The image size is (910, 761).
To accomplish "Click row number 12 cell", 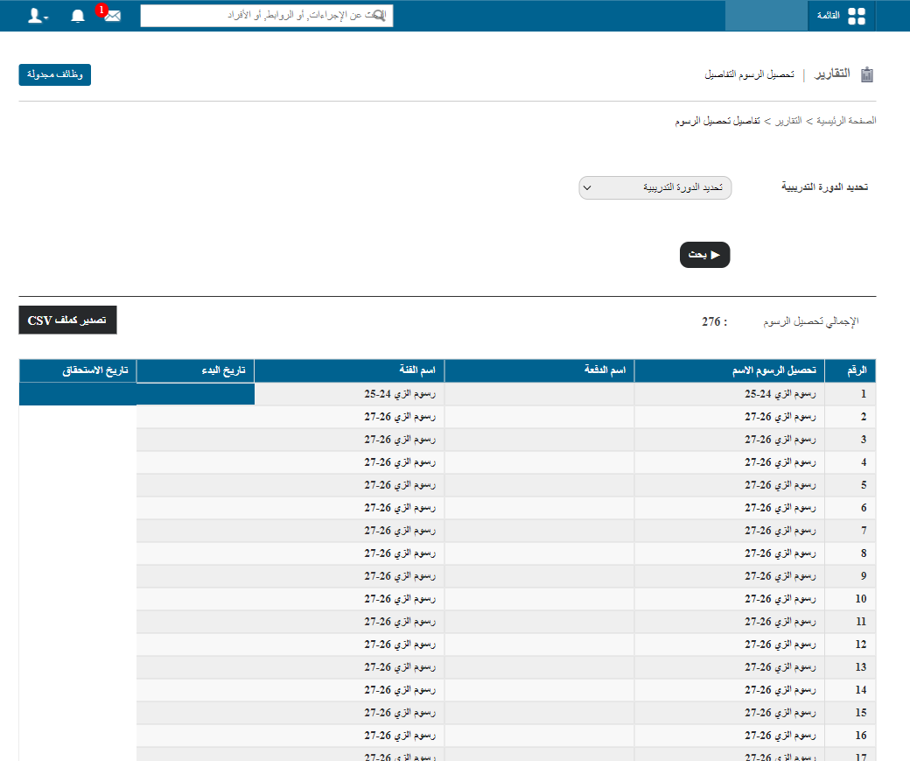I will pos(850,645).
